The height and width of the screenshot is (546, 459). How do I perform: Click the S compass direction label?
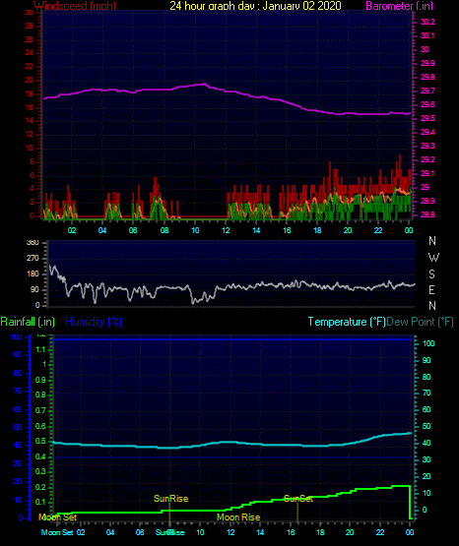[x=431, y=274]
